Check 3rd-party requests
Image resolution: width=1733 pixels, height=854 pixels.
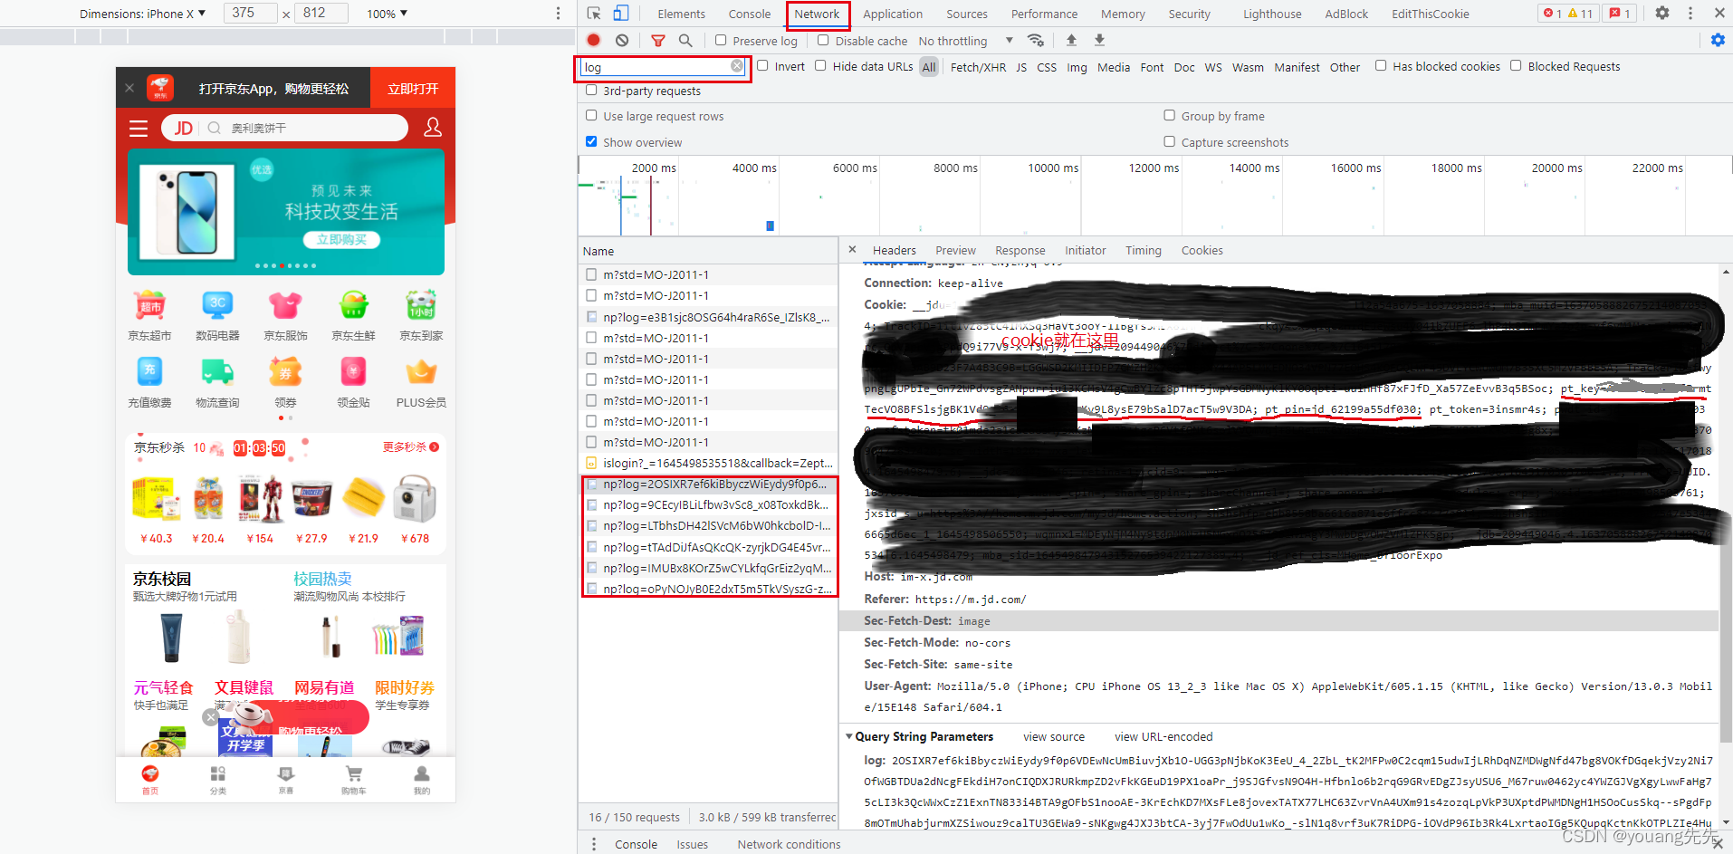tap(591, 90)
